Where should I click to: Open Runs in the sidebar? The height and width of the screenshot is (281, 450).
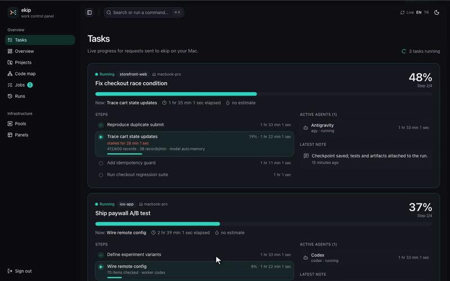pos(40,96)
